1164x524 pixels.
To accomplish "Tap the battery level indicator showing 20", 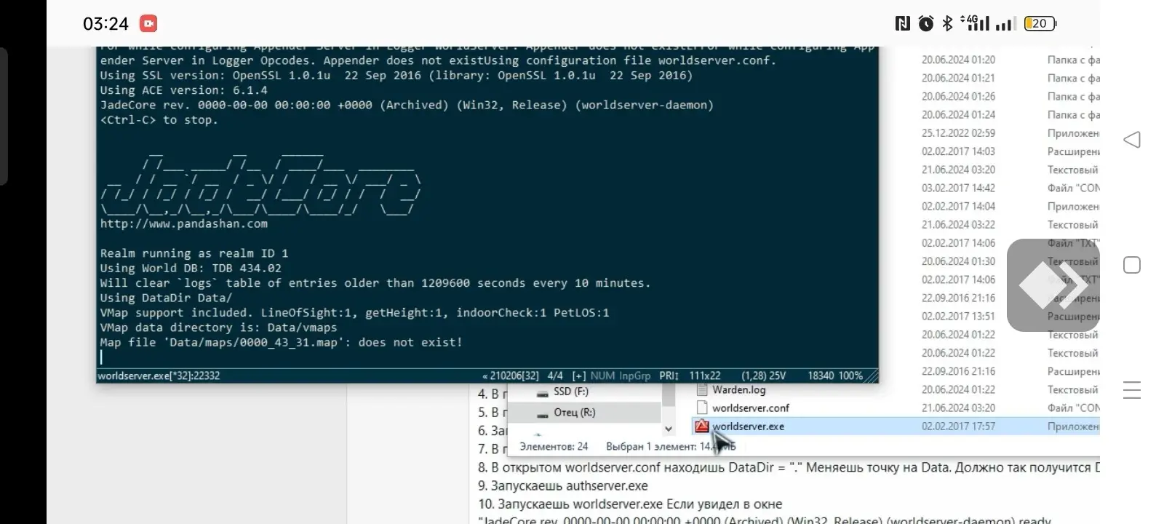I will pyautogui.click(x=1040, y=24).
